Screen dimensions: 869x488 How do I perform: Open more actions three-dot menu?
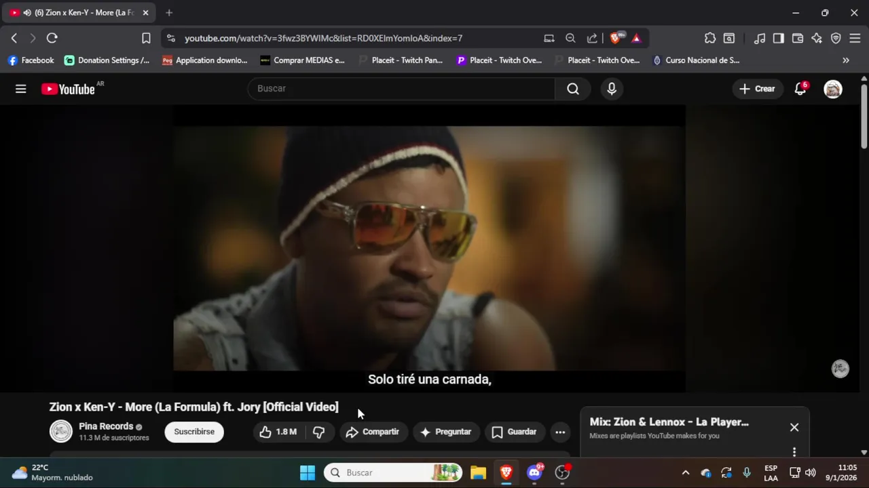click(560, 432)
